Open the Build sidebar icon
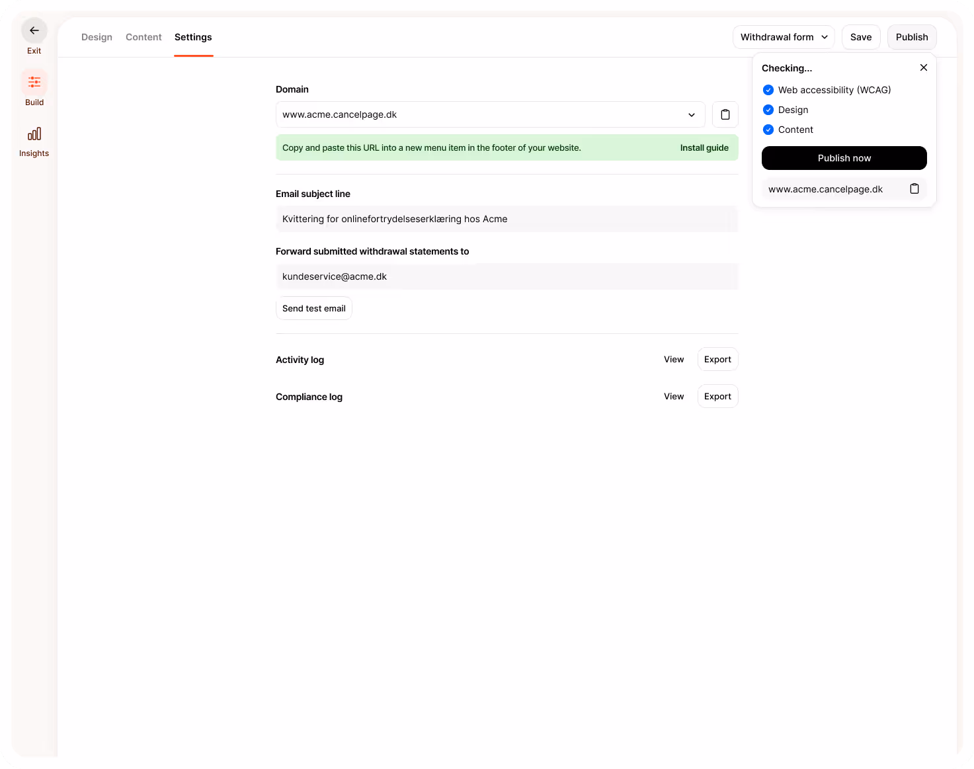 coord(34,82)
